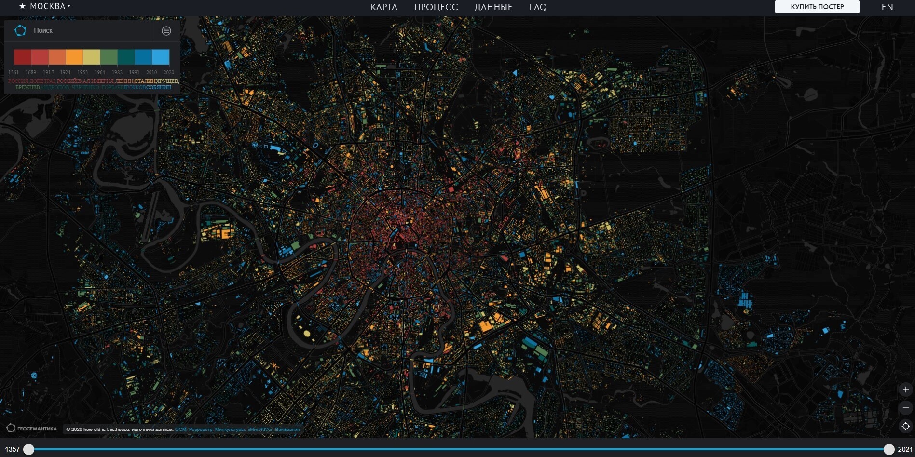Go to the Процесс page
Screen dimensions: 915x457
point(436,7)
